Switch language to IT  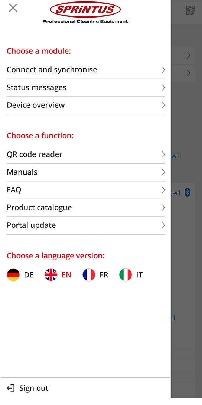point(140,275)
